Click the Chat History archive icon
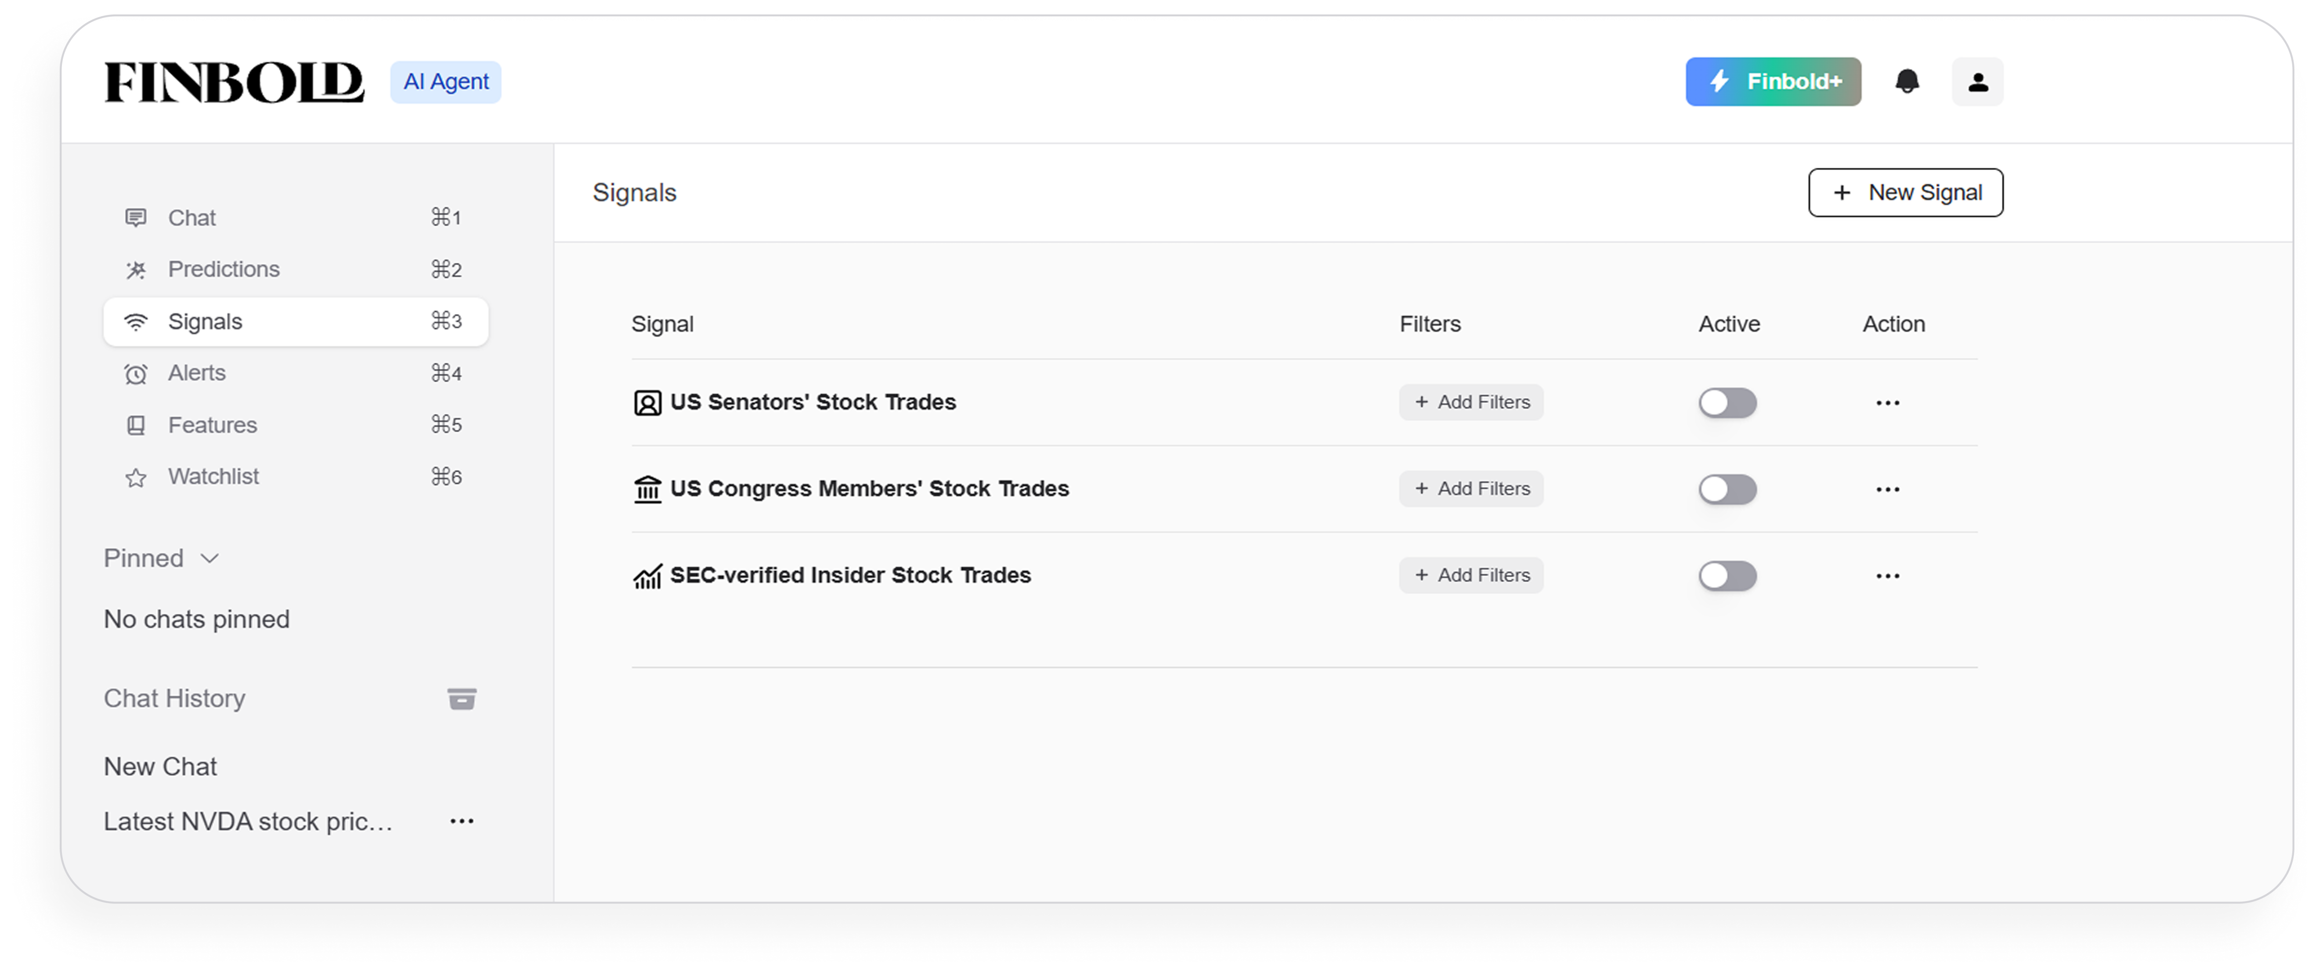Screen dimensions: 2319x974 (462, 699)
